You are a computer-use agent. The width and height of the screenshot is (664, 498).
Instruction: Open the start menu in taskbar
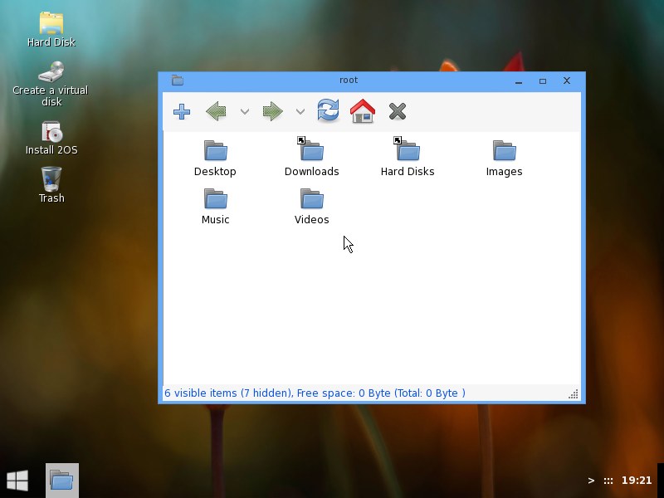(17, 480)
